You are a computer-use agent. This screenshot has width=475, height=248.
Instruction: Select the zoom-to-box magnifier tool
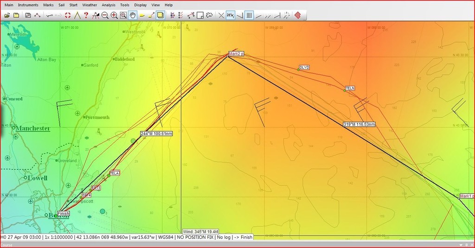click(123, 15)
